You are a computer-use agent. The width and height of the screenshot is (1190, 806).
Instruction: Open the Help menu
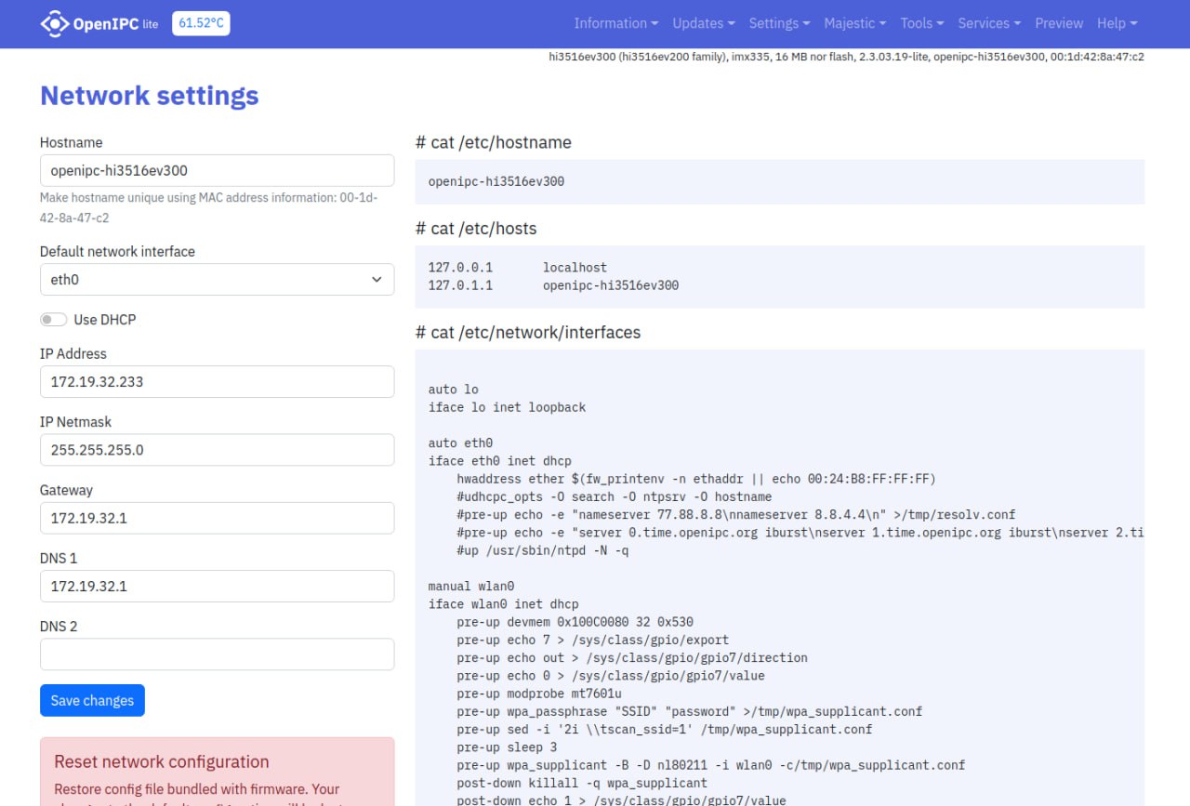[1117, 23]
